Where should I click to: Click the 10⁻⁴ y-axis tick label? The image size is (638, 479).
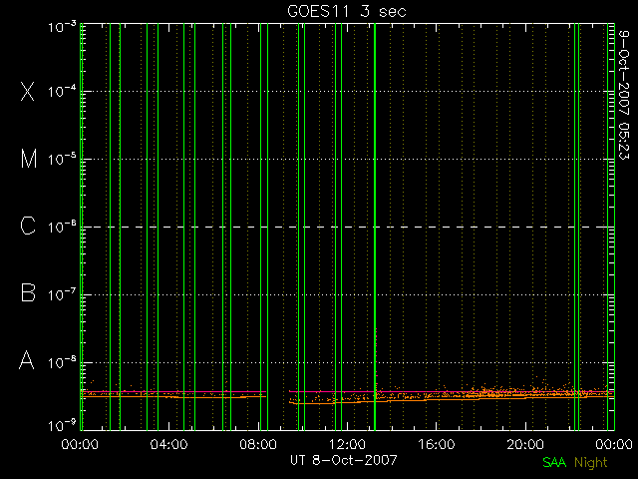click(x=62, y=91)
